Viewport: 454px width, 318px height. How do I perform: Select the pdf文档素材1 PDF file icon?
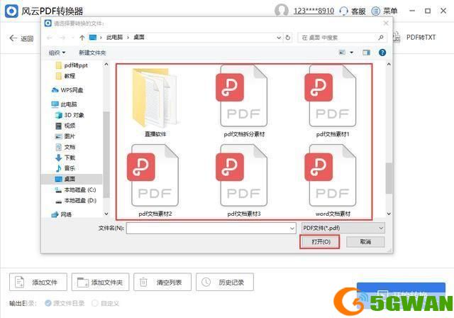[332, 96]
